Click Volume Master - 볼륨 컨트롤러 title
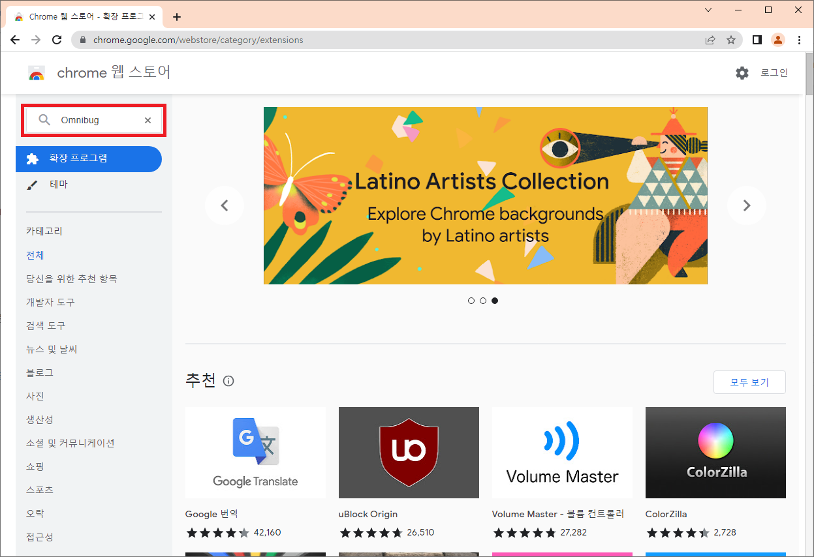The height and width of the screenshot is (557, 814). point(558,514)
